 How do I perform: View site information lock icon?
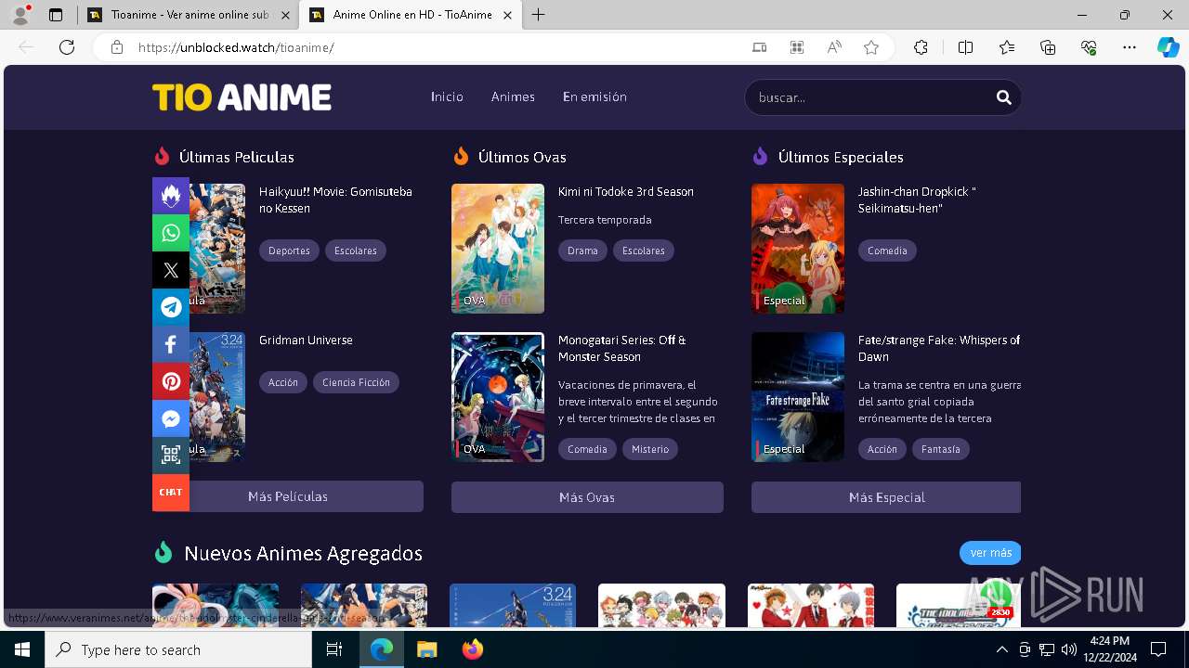click(117, 47)
